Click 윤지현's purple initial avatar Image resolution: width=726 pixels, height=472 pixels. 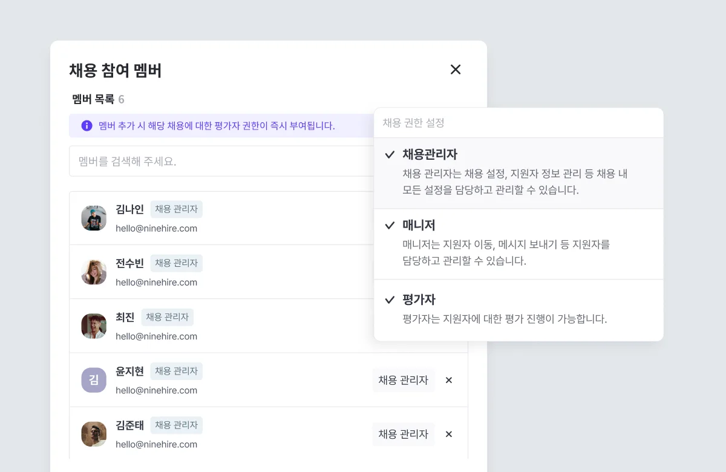tap(94, 380)
